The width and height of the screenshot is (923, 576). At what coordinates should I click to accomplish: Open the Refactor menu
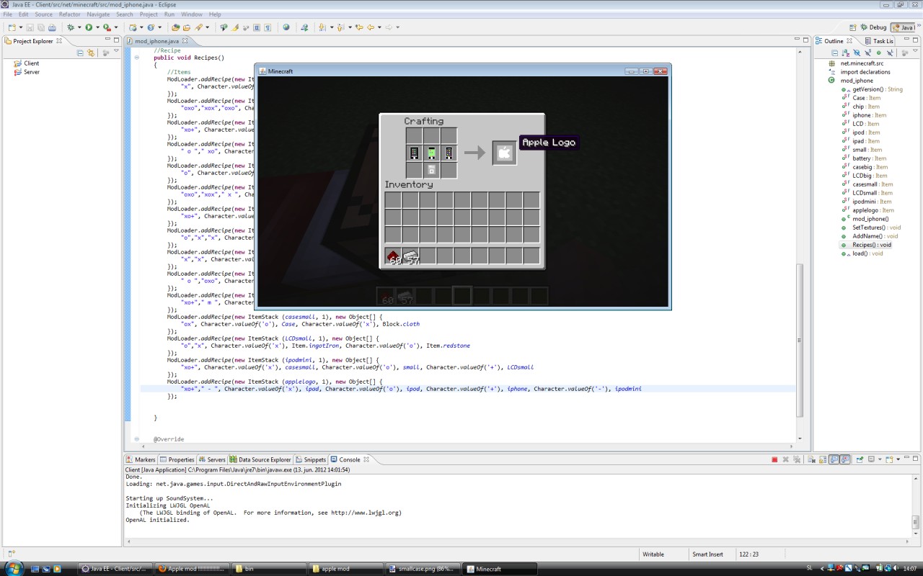(70, 14)
